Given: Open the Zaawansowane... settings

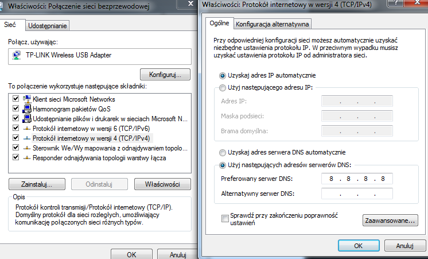Looking at the screenshot, I should click(390, 220).
